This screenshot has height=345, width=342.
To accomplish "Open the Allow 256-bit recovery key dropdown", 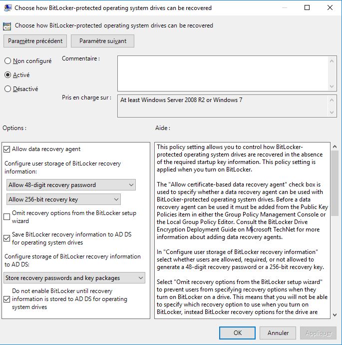I will pyautogui.click(x=63, y=199).
